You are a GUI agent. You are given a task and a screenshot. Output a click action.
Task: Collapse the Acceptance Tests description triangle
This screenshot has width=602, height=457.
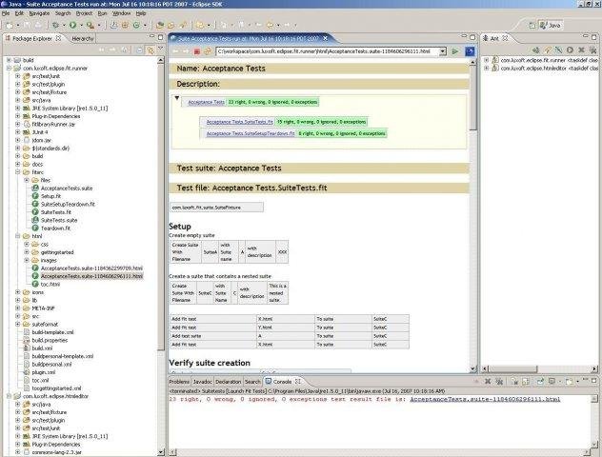coord(176,99)
